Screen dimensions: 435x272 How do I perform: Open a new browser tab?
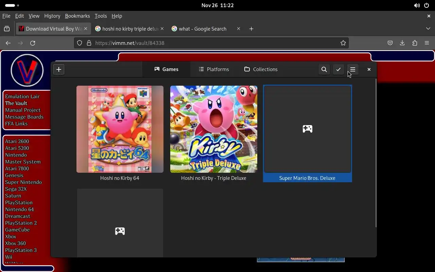[x=251, y=29]
